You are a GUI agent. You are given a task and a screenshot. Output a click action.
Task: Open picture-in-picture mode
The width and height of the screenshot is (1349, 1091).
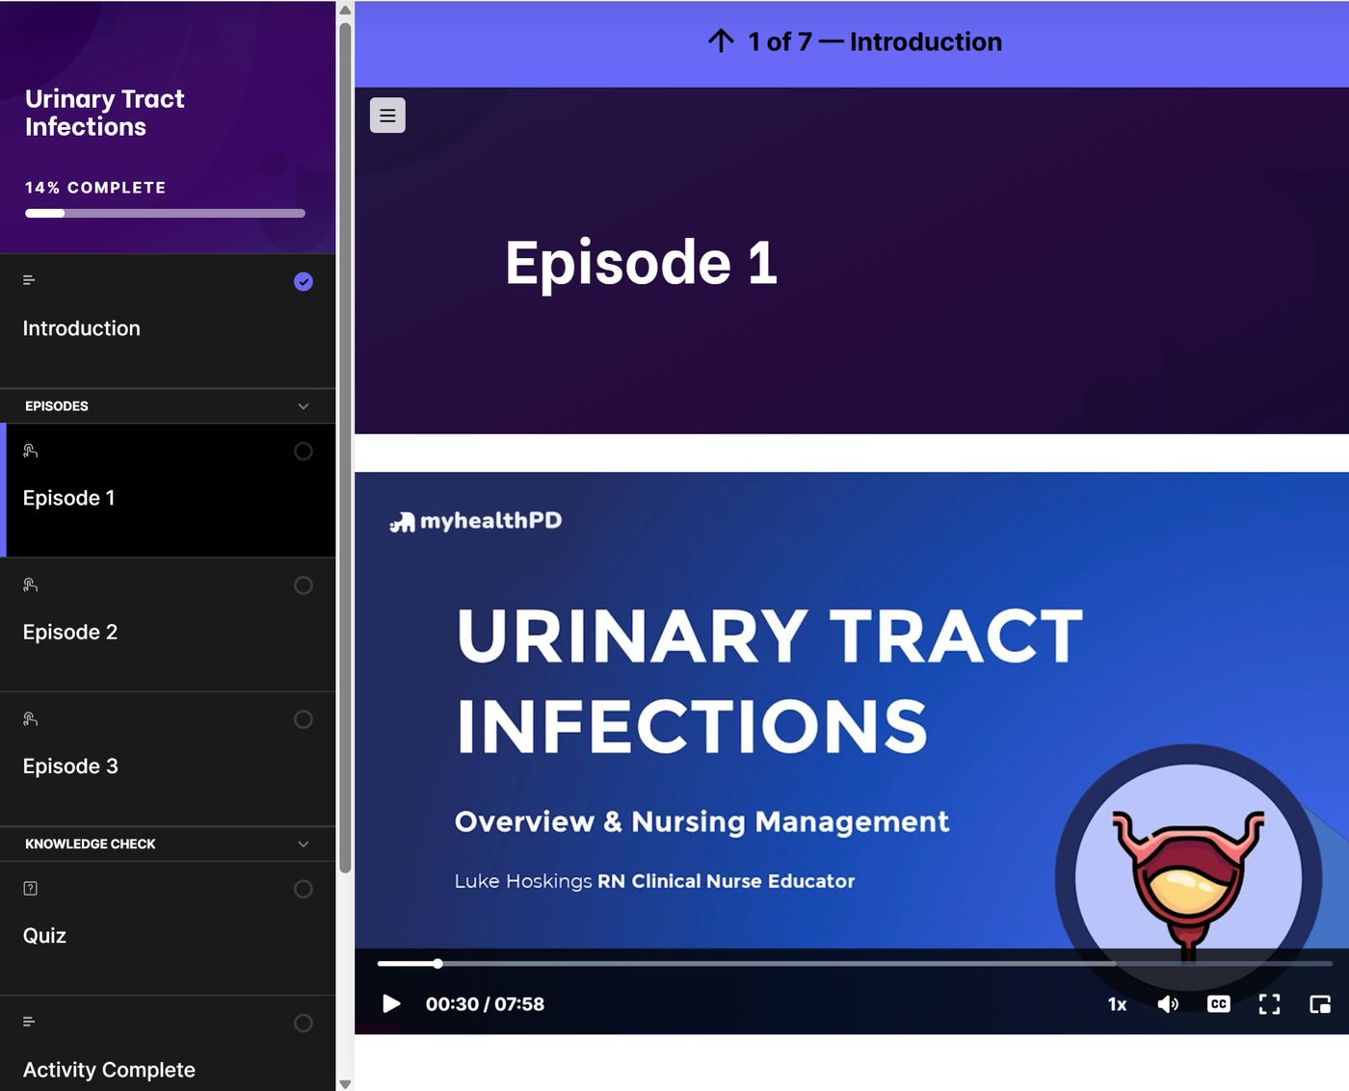coord(1320,1004)
